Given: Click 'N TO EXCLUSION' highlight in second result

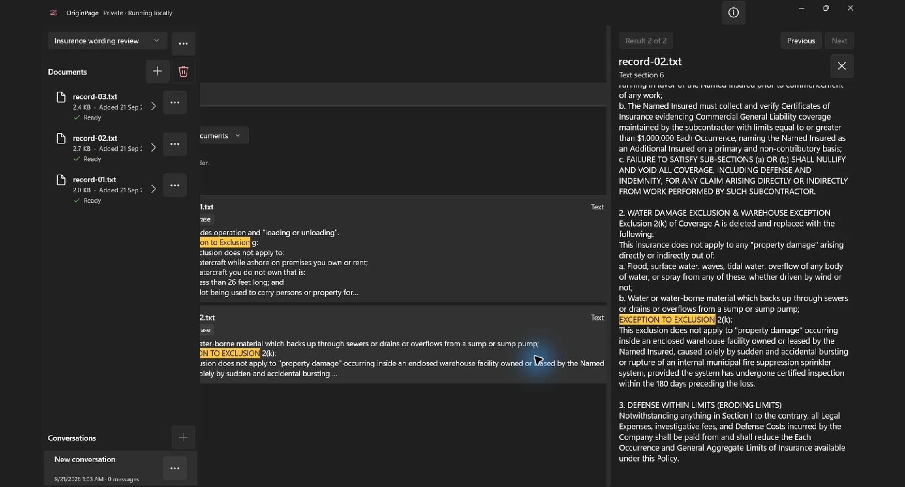Looking at the screenshot, I should click(230, 353).
